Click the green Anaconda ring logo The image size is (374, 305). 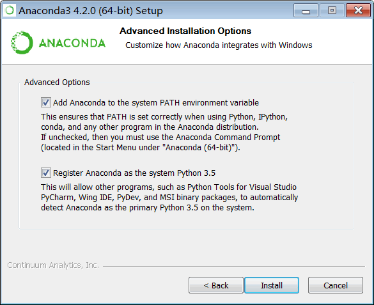click(x=22, y=42)
